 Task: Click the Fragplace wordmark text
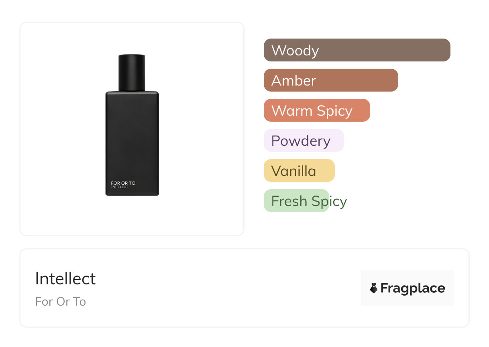[413, 288]
